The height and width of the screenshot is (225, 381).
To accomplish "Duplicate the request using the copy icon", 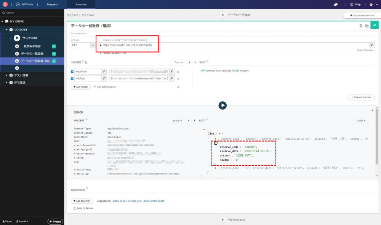I will pos(367,26).
